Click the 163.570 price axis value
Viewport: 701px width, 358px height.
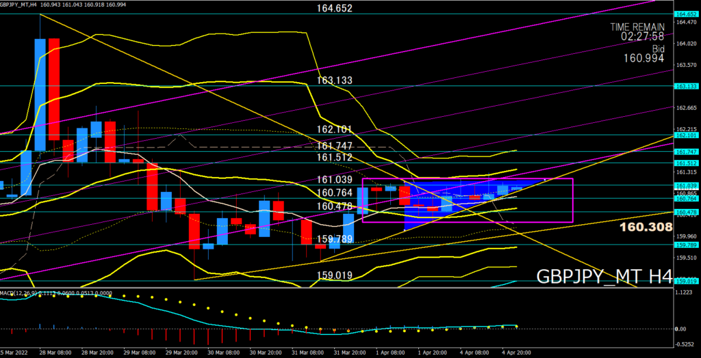(686, 65)
